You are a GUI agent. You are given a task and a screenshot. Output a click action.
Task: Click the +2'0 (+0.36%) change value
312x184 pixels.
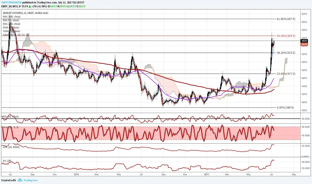39,6
